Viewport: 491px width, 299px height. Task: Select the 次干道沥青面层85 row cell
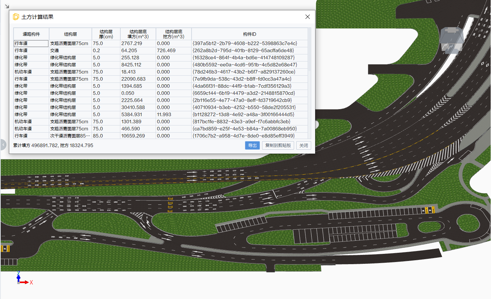70,136
